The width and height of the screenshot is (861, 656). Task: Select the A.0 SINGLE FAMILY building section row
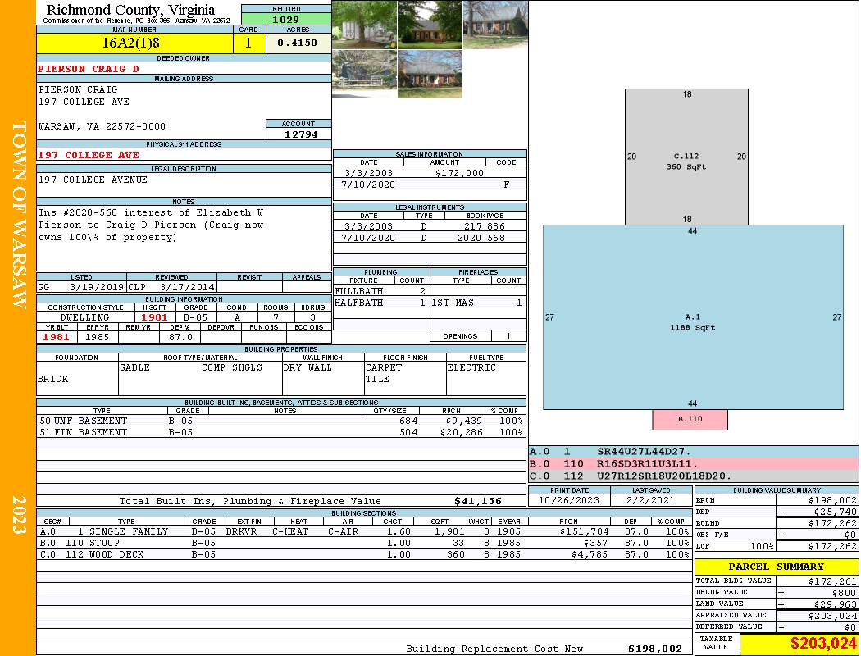362,531
